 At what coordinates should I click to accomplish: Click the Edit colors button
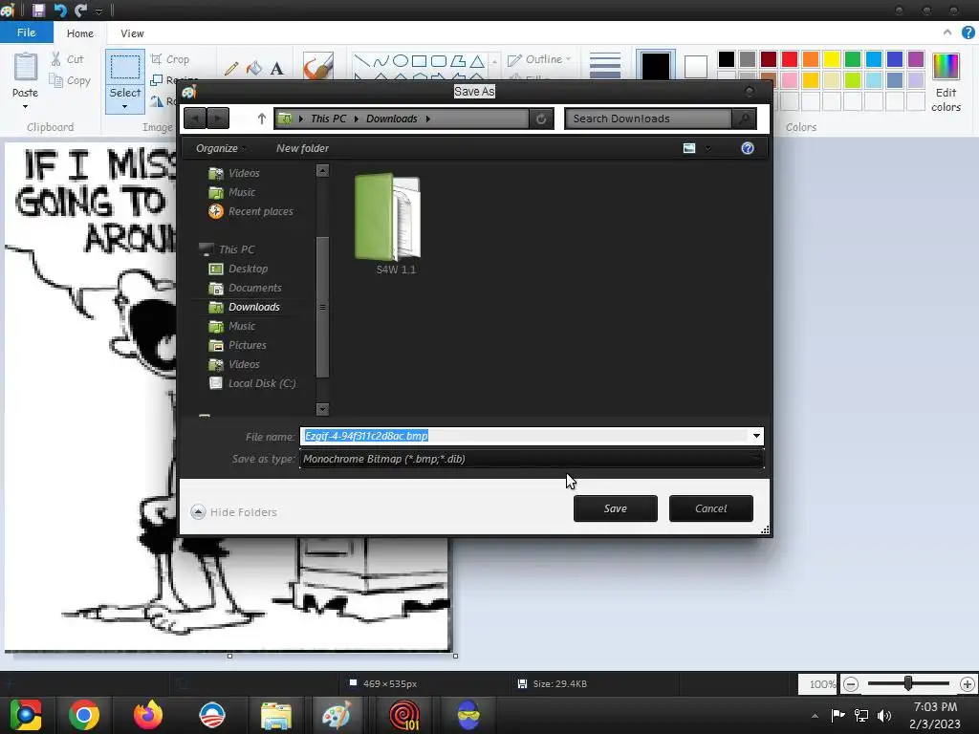(946, 82)
